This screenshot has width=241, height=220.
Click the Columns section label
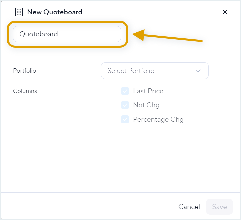tap(25, 91)
